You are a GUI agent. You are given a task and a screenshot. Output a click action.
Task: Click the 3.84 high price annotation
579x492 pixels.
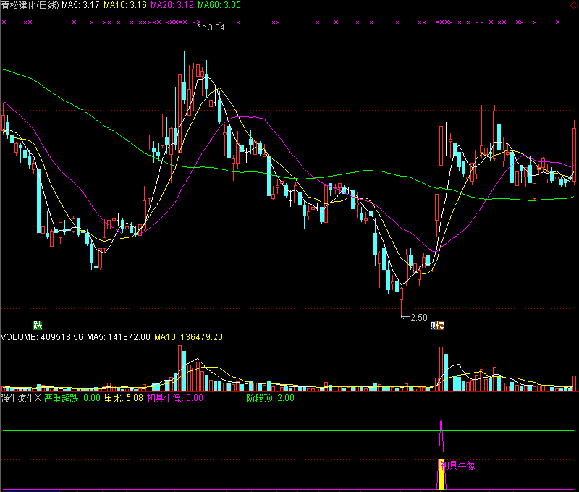point(216,27)
